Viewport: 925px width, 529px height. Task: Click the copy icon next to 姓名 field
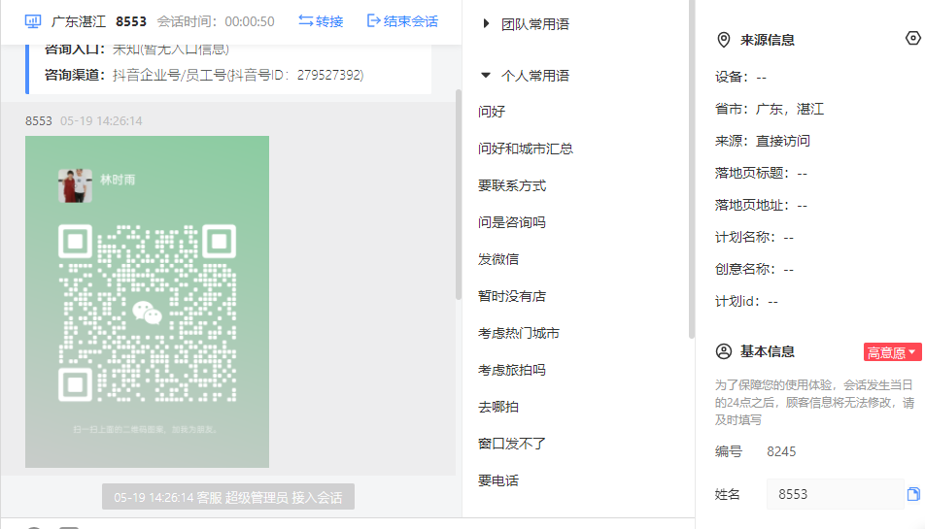[x=913, y=494]
